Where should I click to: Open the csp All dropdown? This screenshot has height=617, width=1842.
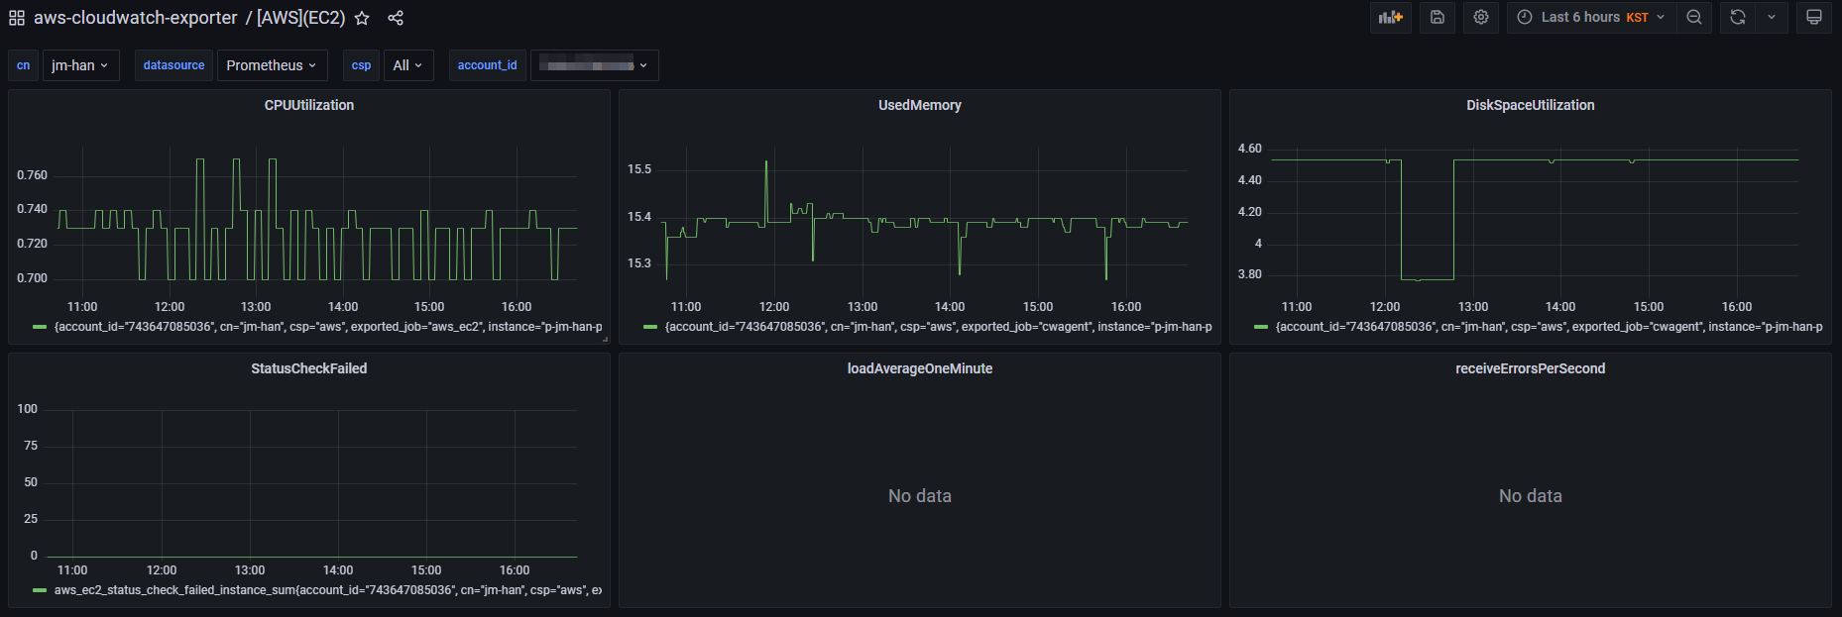(408, 65)
